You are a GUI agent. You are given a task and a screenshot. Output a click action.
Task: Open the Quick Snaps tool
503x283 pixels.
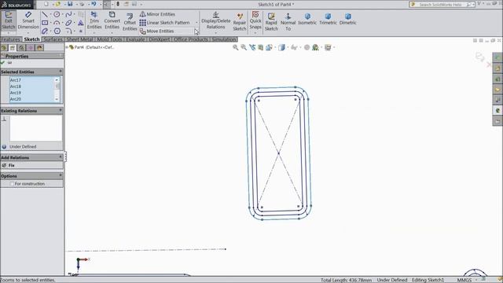tap(255, 20)
